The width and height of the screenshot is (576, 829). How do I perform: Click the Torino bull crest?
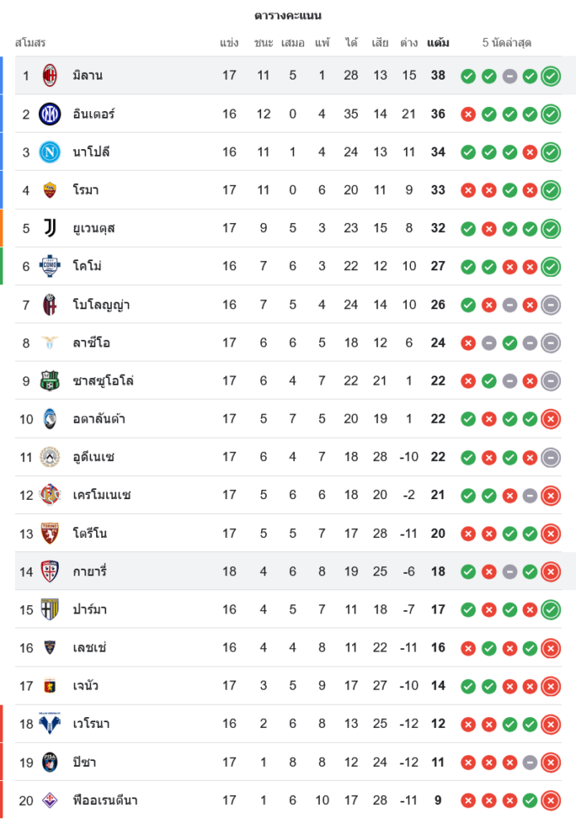click(50, 533)
